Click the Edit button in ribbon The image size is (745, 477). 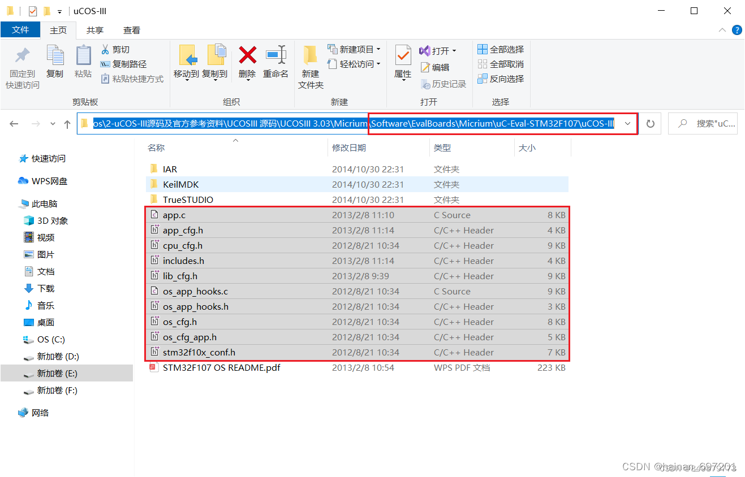pyautogui.click(x=434, y=67)
